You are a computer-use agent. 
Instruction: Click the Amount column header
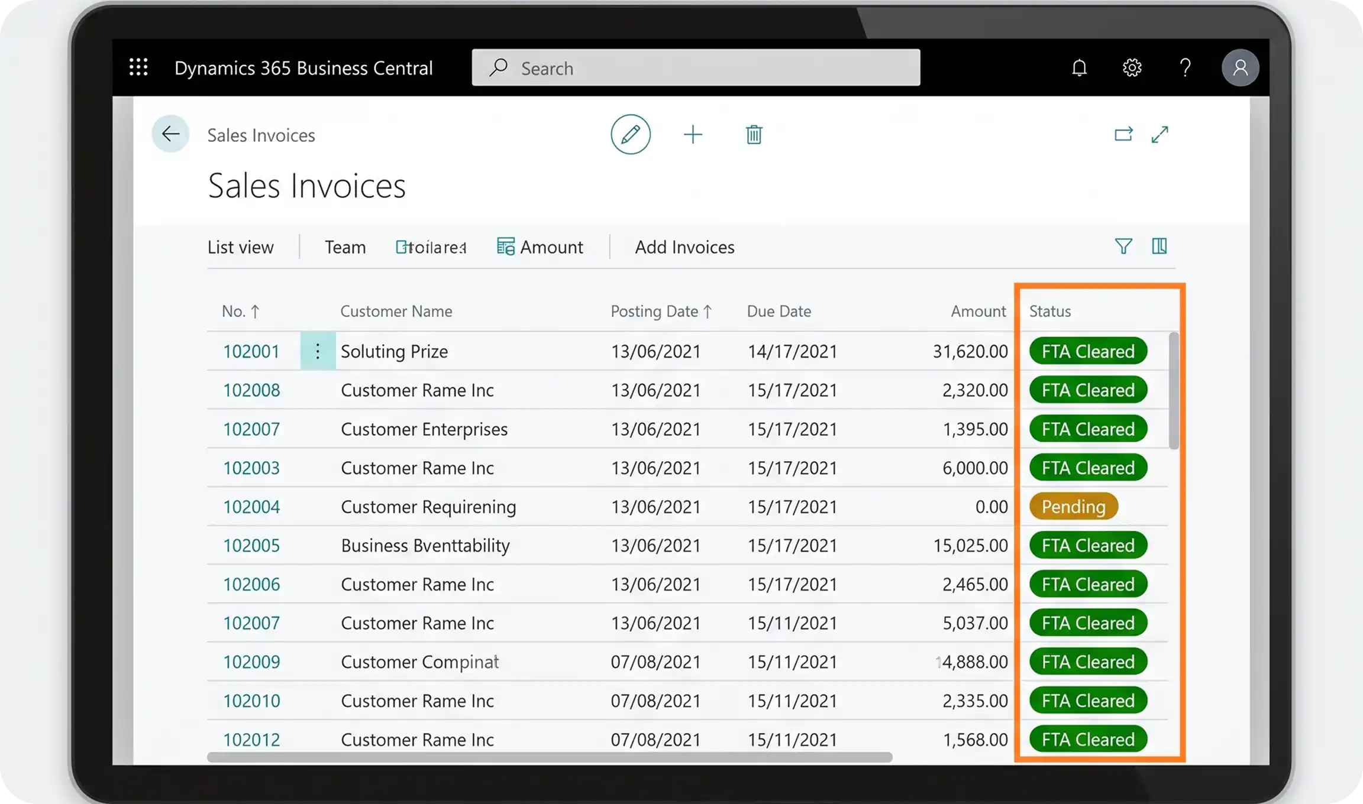tap(978, 312)
